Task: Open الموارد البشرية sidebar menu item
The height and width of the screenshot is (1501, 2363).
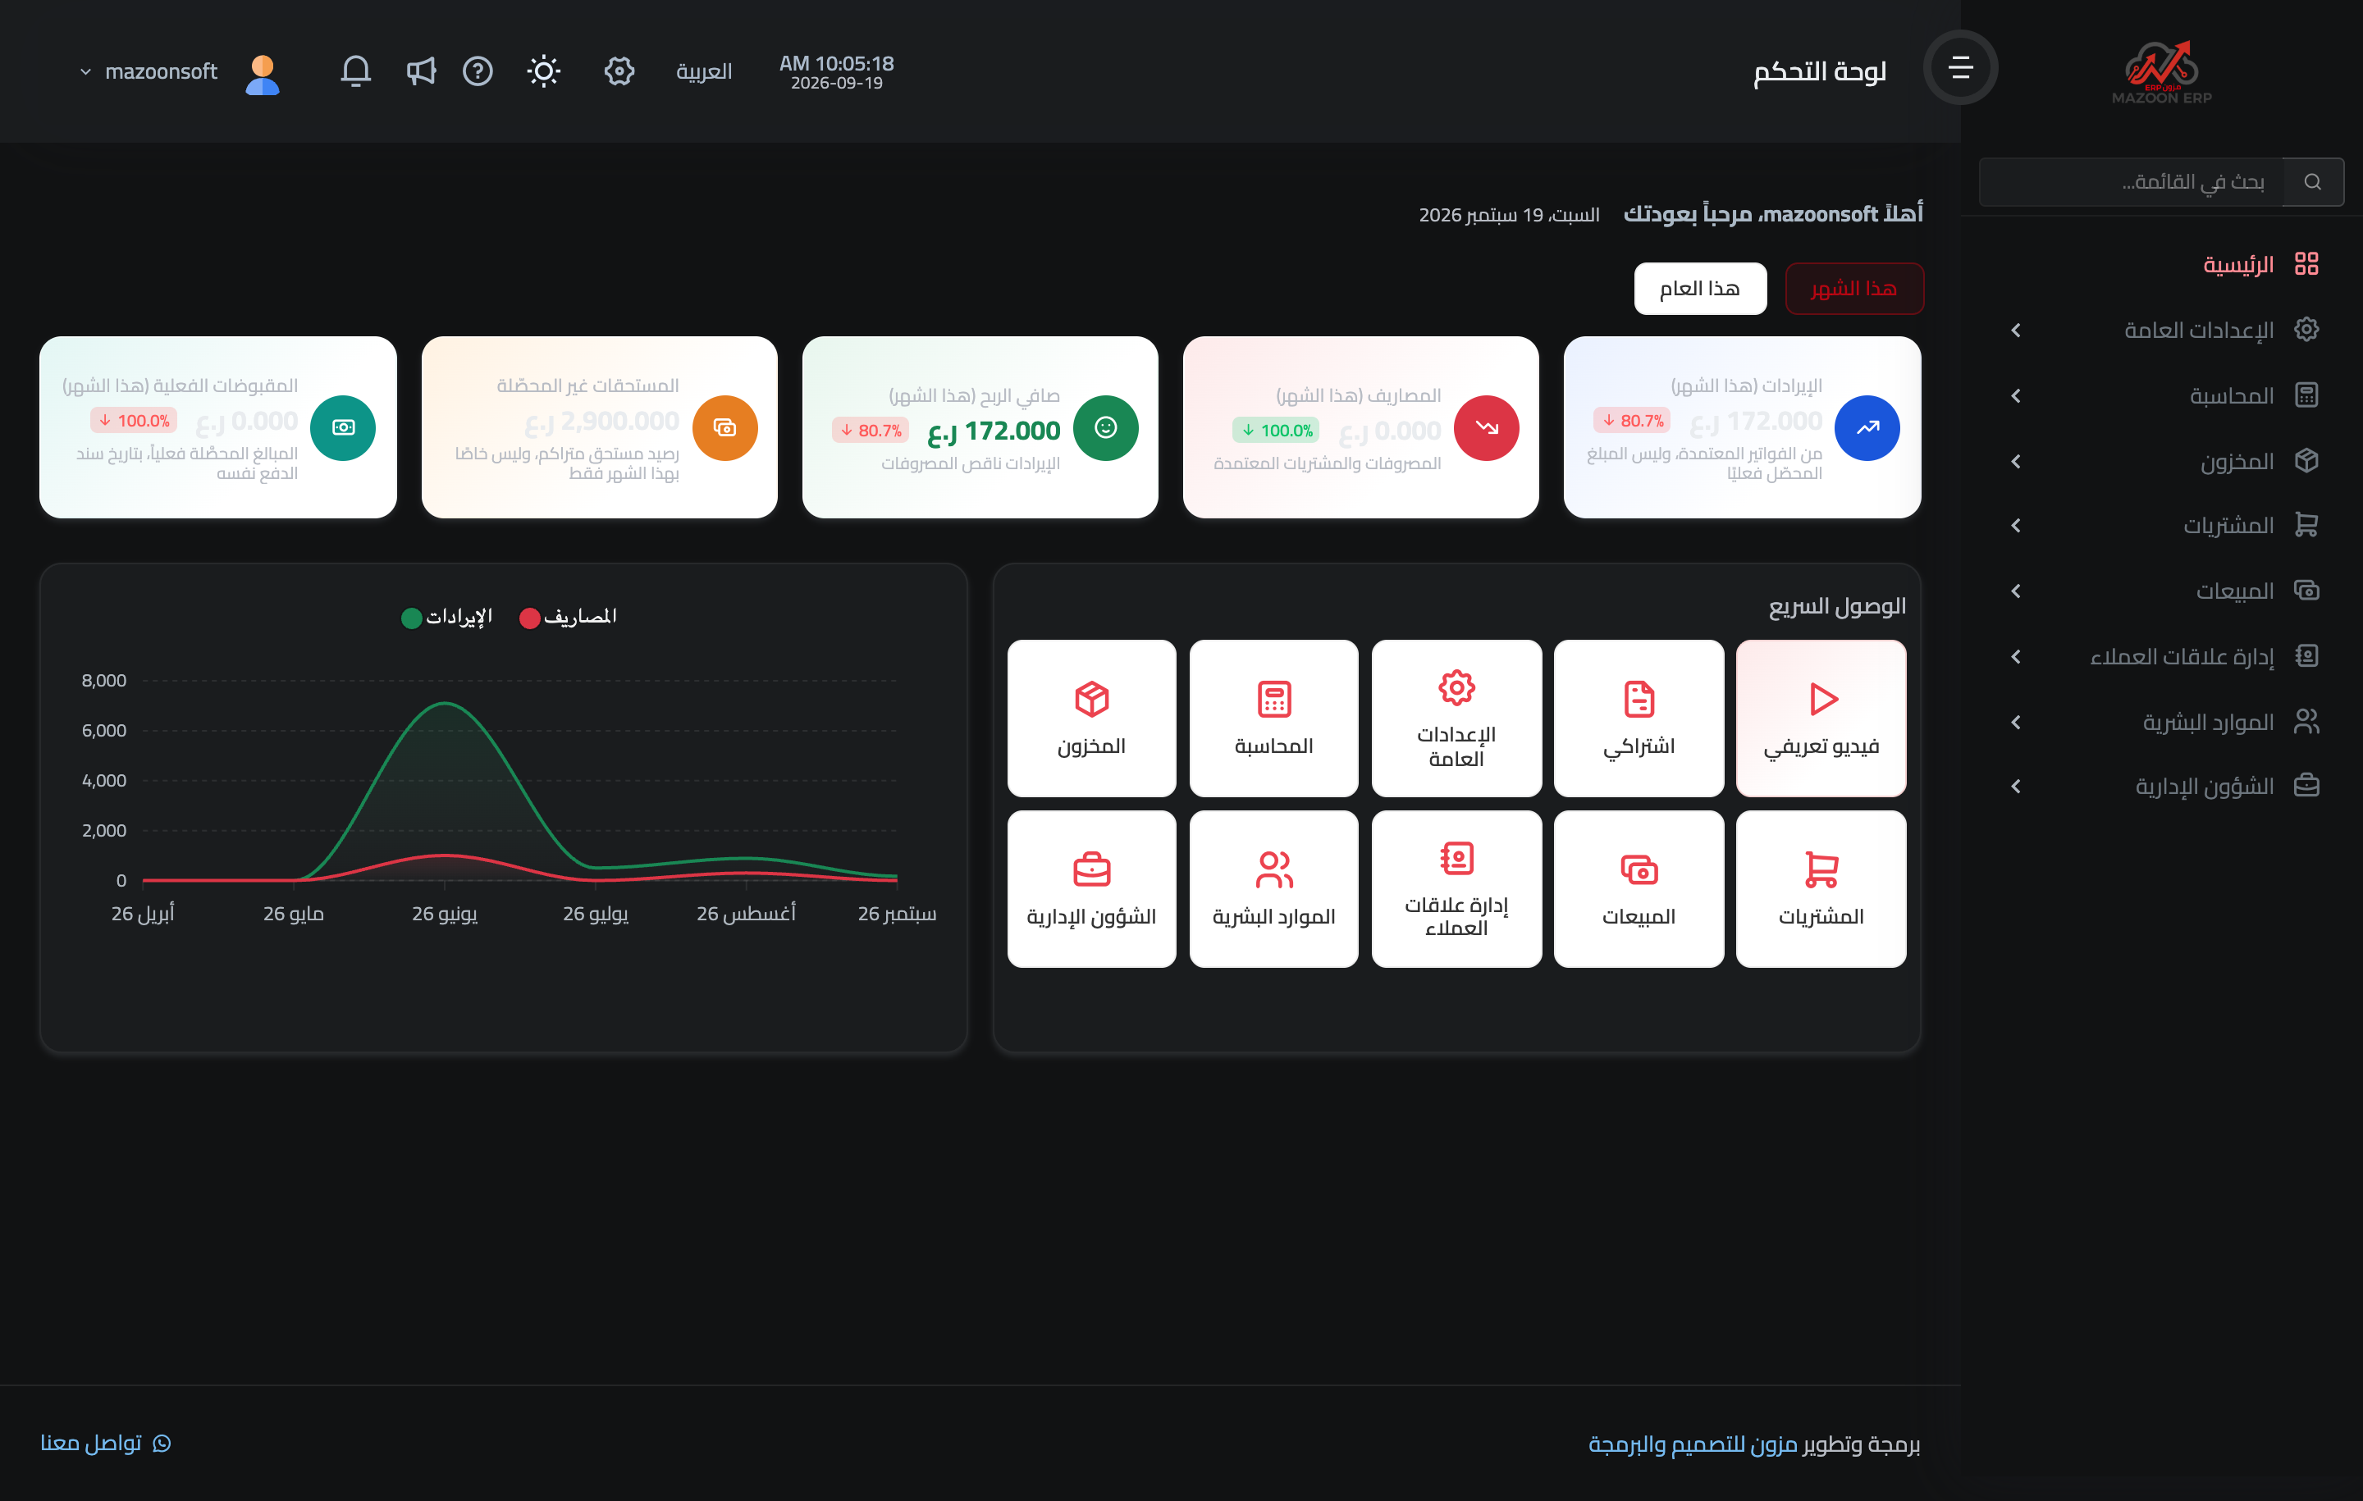Action: click(2163, 722)
